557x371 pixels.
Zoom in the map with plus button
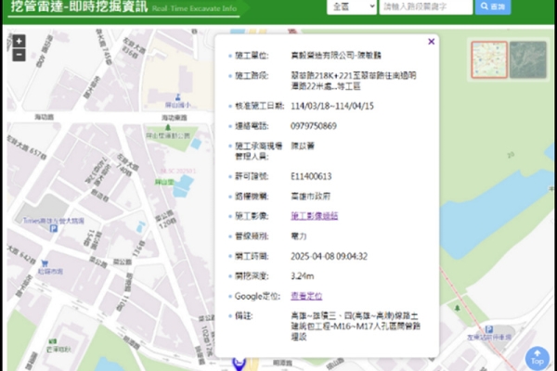(19, 41)
